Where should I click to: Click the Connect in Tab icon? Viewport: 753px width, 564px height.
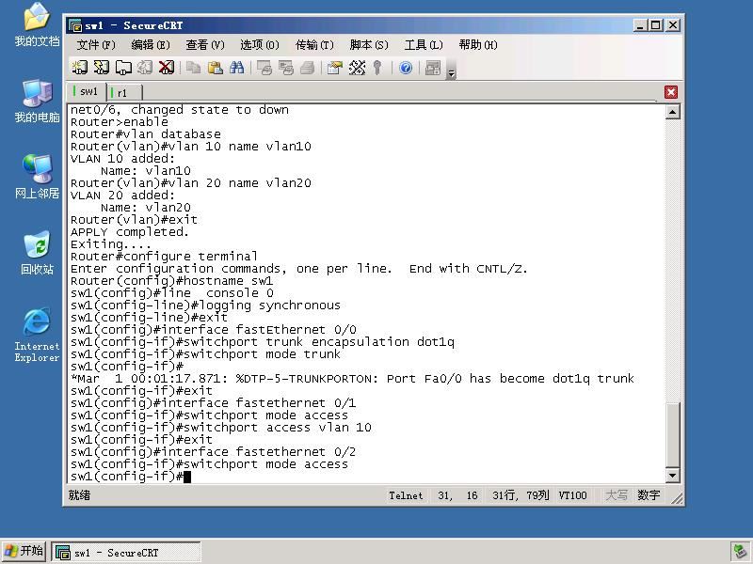[x=123, y=68]
